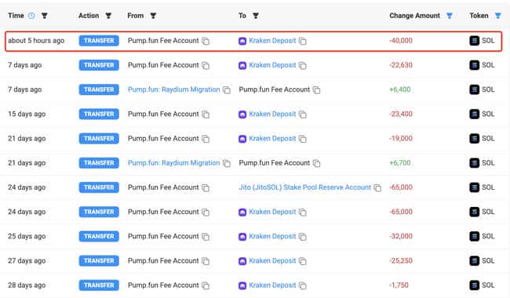Copy Kraken Deposit address in -25,250 row

click(303, 261)
